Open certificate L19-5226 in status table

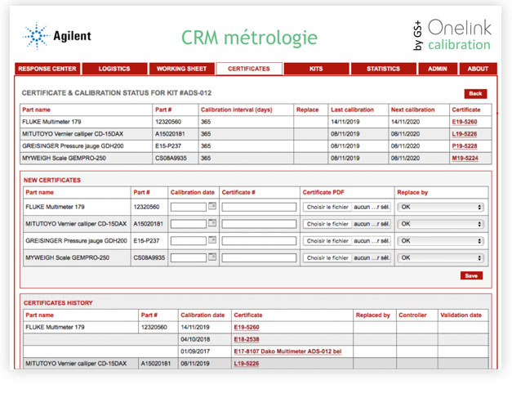pyautogui.click(x=465, y=134)
